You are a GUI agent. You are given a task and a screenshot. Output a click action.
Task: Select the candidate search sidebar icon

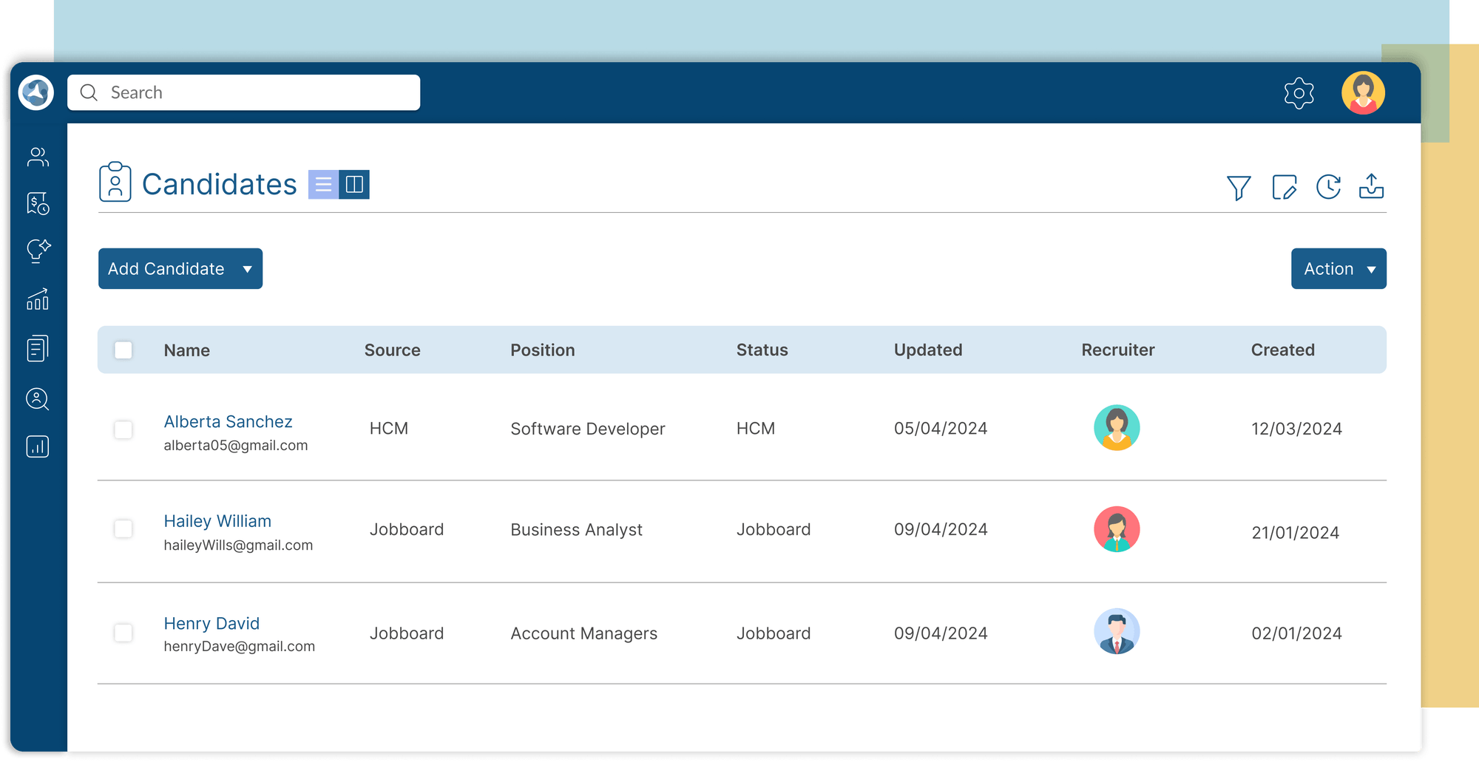click(x=37, y=399)
